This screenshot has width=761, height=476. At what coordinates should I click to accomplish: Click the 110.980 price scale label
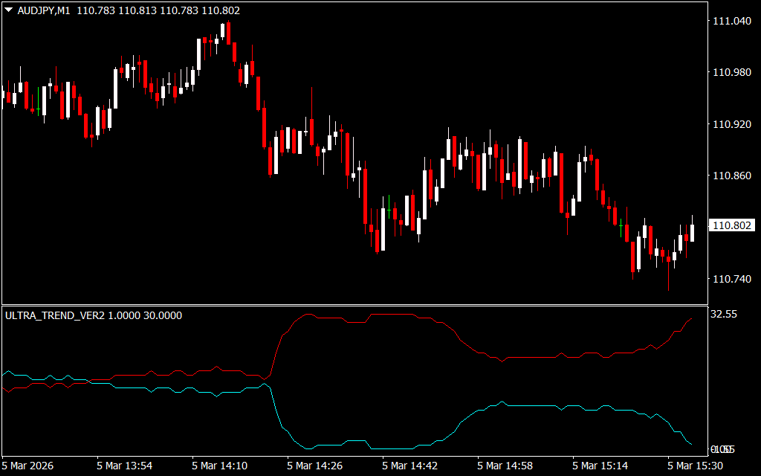[x=731, y=73]
